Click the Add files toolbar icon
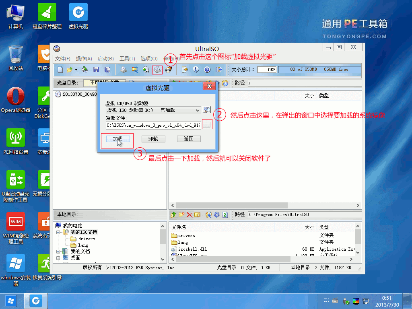The image size is (412, 309). click(185, 70)
